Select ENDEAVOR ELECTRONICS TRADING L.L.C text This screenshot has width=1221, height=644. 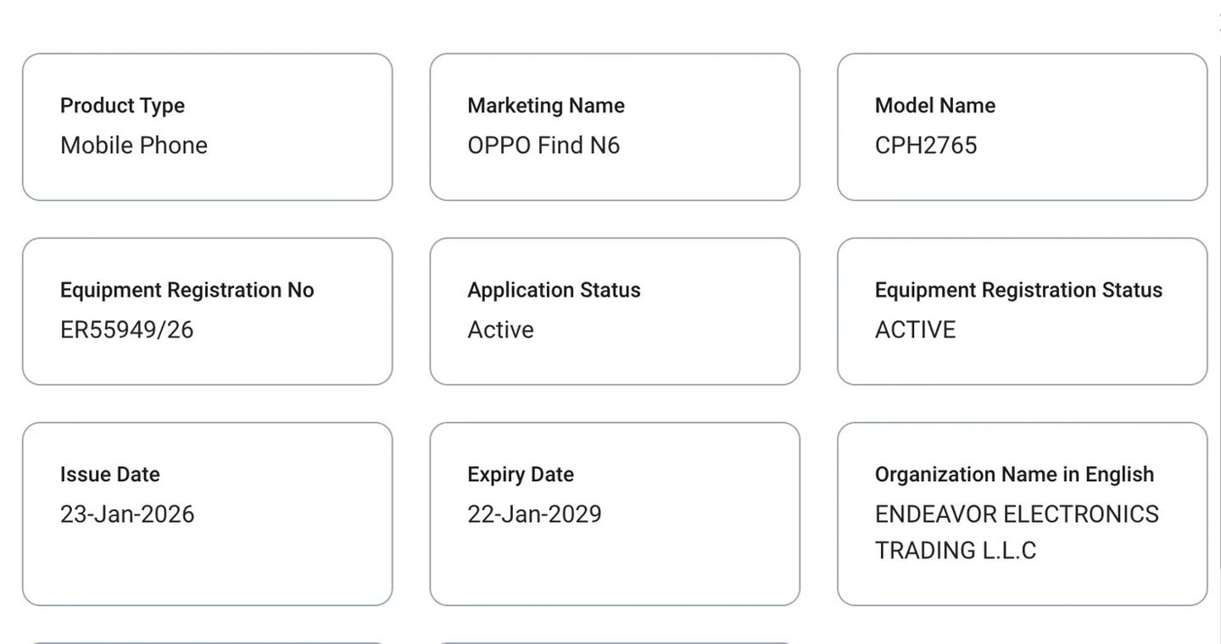coord(1016,532)
